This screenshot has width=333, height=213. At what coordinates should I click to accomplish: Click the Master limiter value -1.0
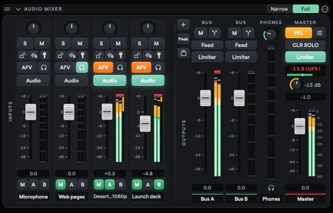coord(305,97)
